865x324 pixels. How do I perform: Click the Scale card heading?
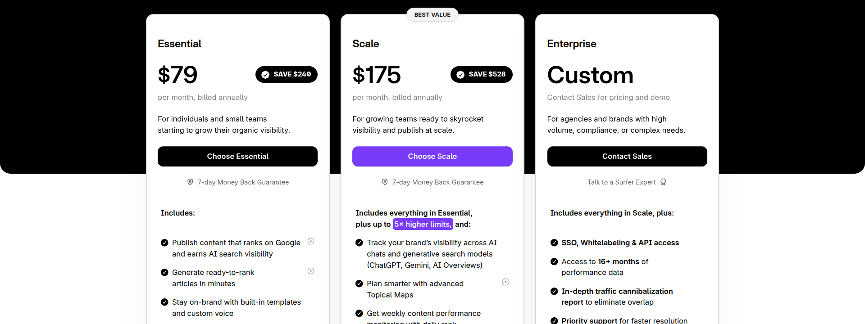click(365, 43)
